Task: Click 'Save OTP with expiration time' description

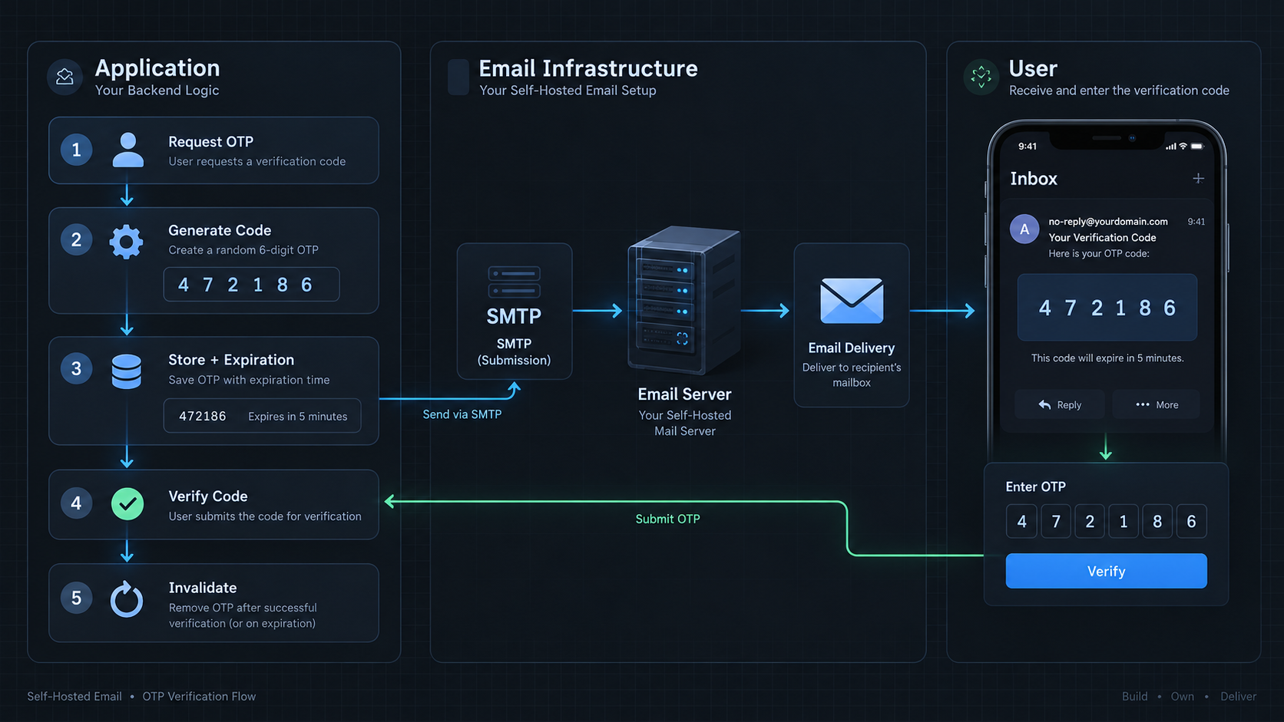Action: 249,380
